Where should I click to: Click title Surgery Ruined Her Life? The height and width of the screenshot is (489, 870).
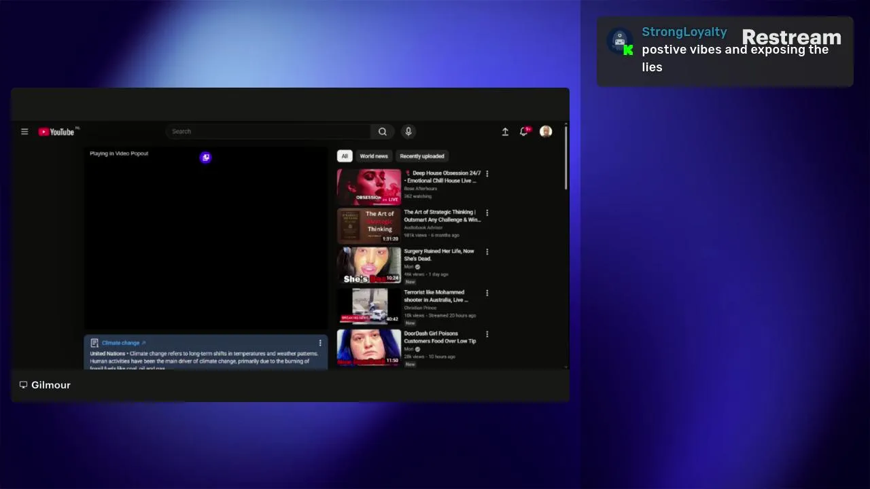point(439,255)
